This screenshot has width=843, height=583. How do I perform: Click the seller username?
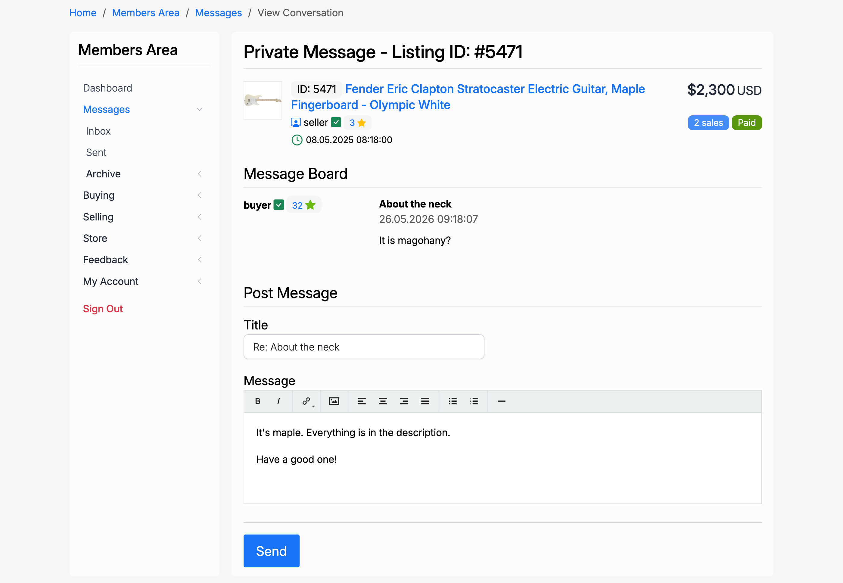[316, 122]
